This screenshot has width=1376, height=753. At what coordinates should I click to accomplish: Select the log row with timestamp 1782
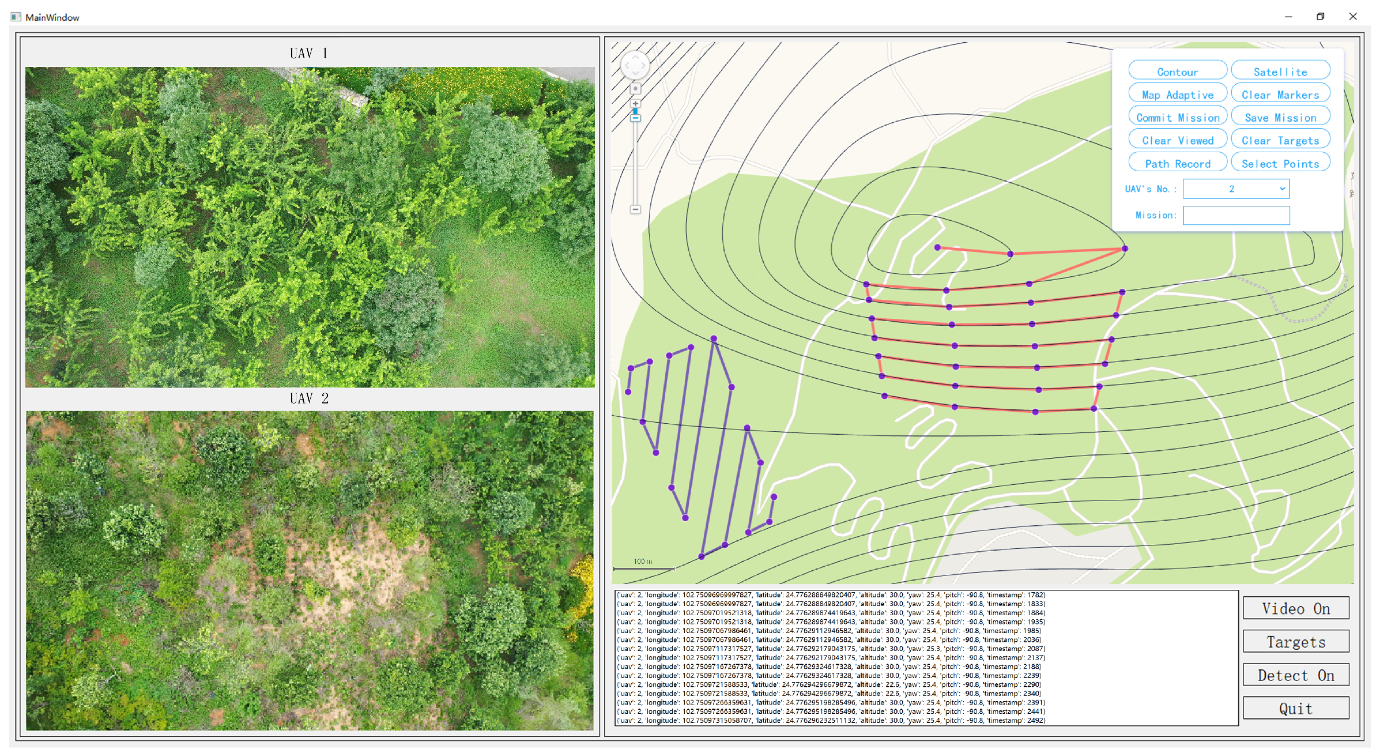coord(831,595)
